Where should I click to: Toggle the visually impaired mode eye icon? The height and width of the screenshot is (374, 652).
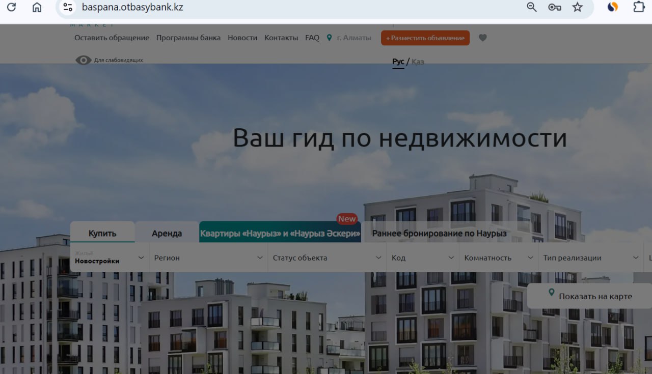coord(84,60)
